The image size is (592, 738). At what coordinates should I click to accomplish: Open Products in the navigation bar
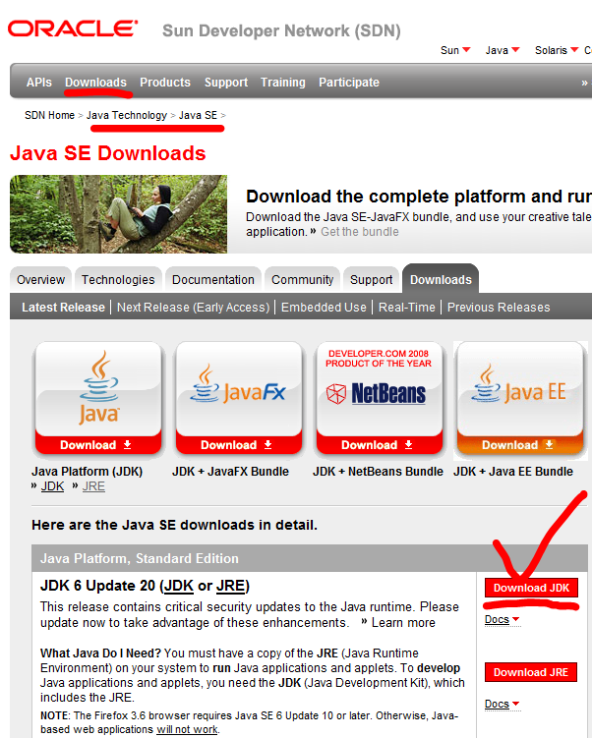[x=165, y=83]
